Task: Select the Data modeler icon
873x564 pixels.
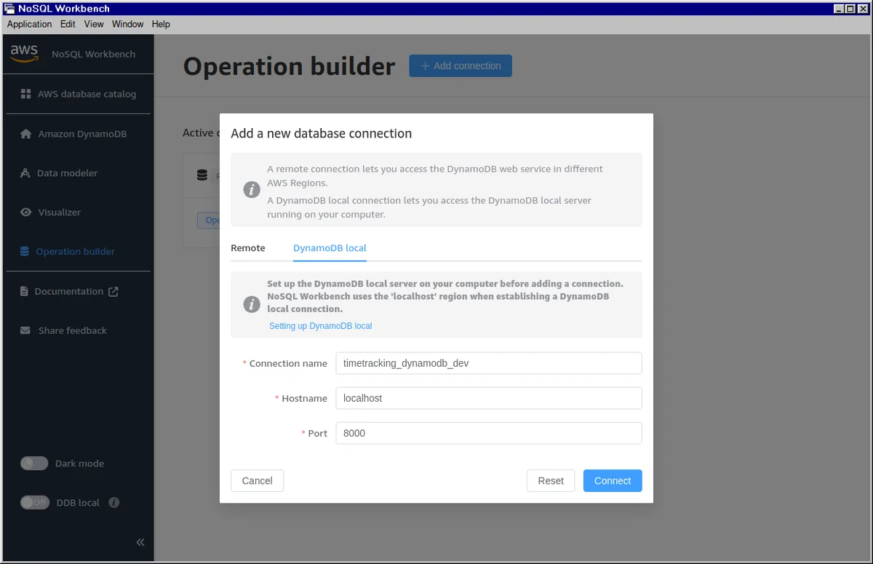Action: pos(23,173)
